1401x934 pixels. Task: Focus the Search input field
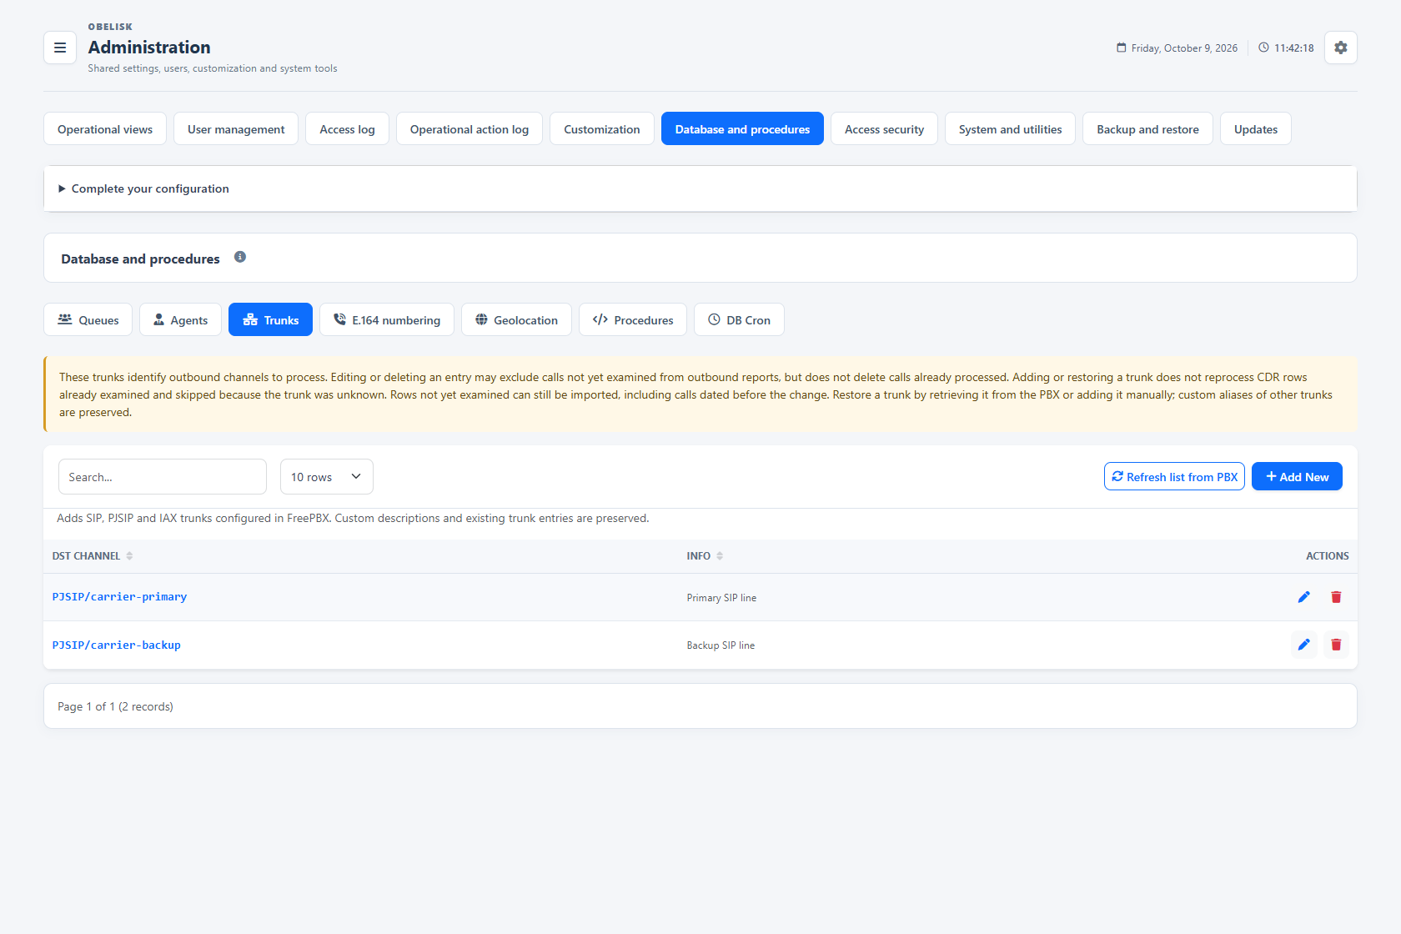[x=163, y=477]
